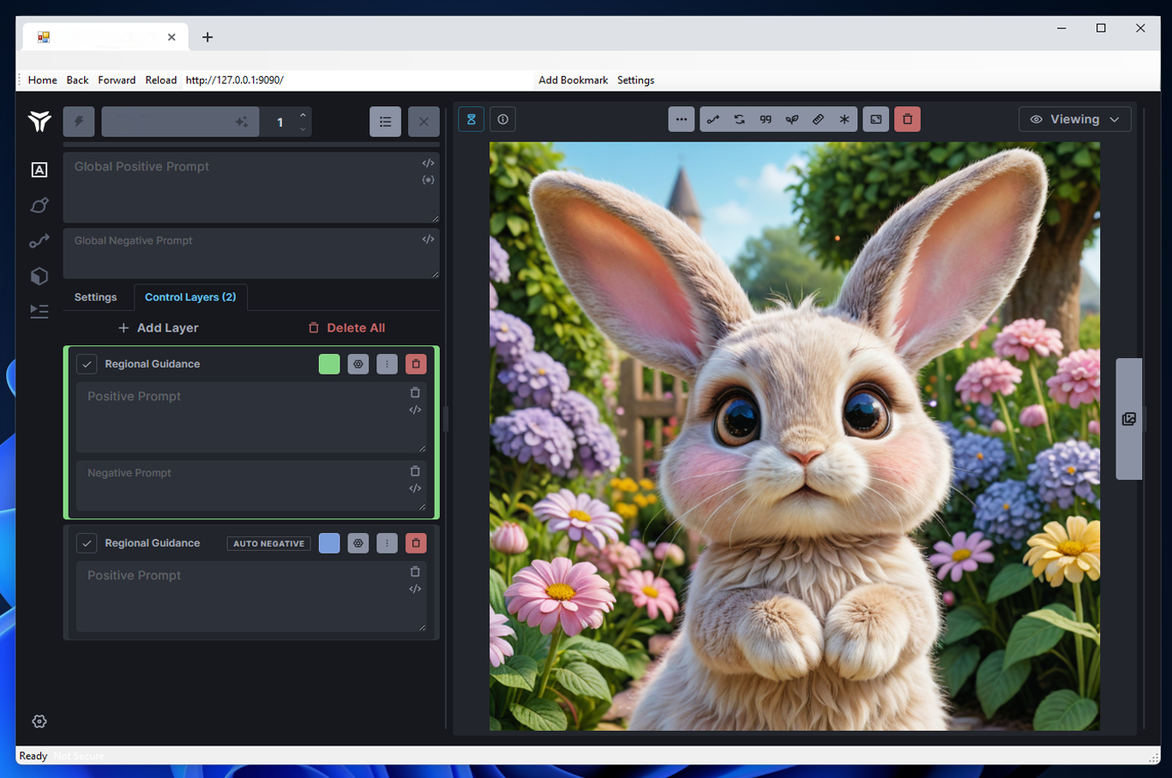Screen dimensions: 1172x778
Task: Delete the first Regional Guidance layer
Action: click(x=416, y=364)
